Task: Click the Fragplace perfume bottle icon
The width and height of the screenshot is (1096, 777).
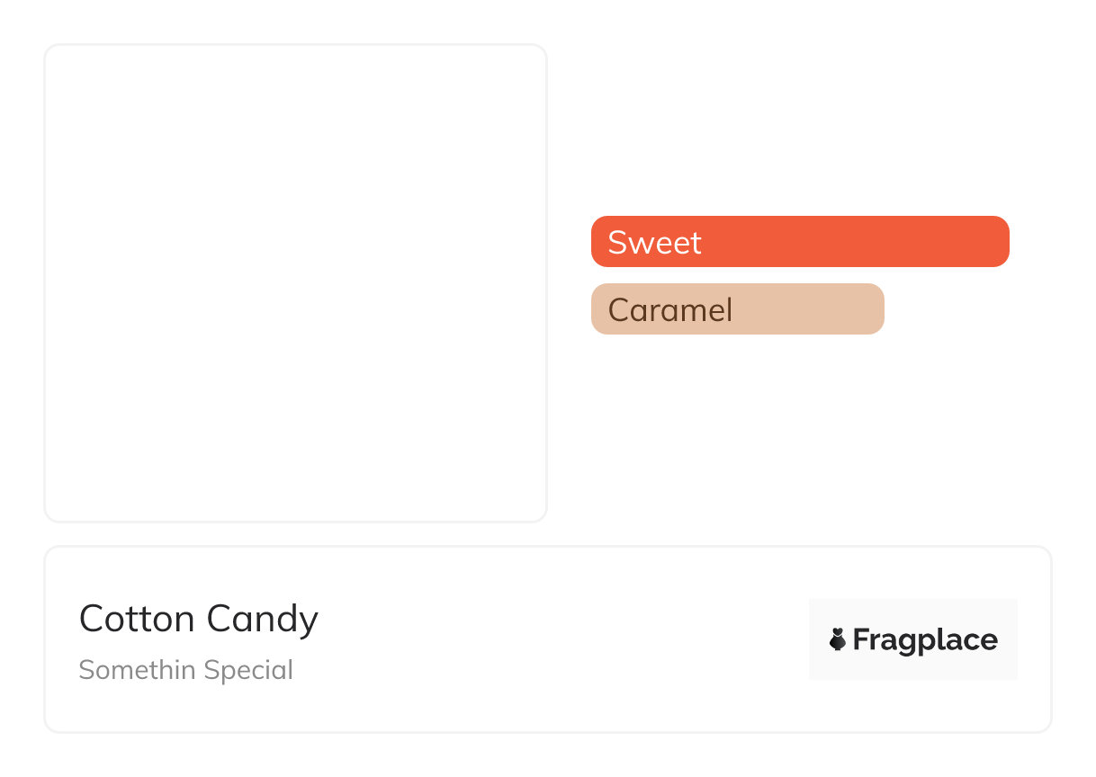Action: point(837,639)
